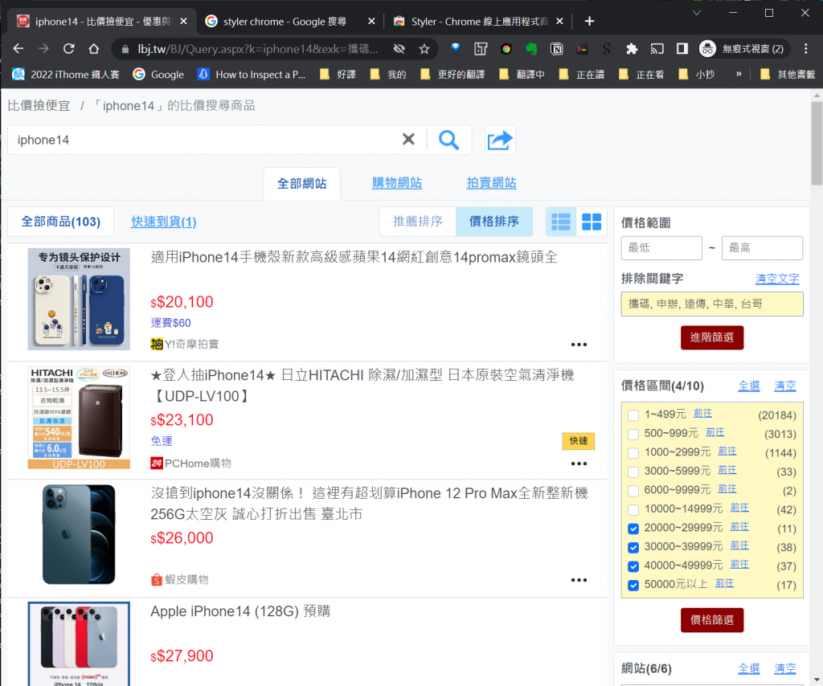The image size is (823, 686).
Task: Select the 購物網站 tab
Action: [x=397, y=182]
